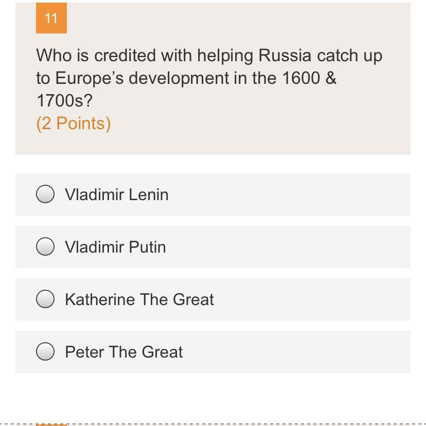Click the 'Peter The Great' label text
This screenshot has height=426, width=426.
coord(124,352)
